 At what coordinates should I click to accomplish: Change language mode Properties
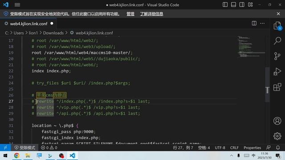(252, 148)
